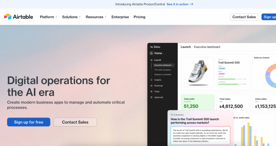The image size is (276, 146).
Task: Click the Goals target icon
Action: coord(151,91)
